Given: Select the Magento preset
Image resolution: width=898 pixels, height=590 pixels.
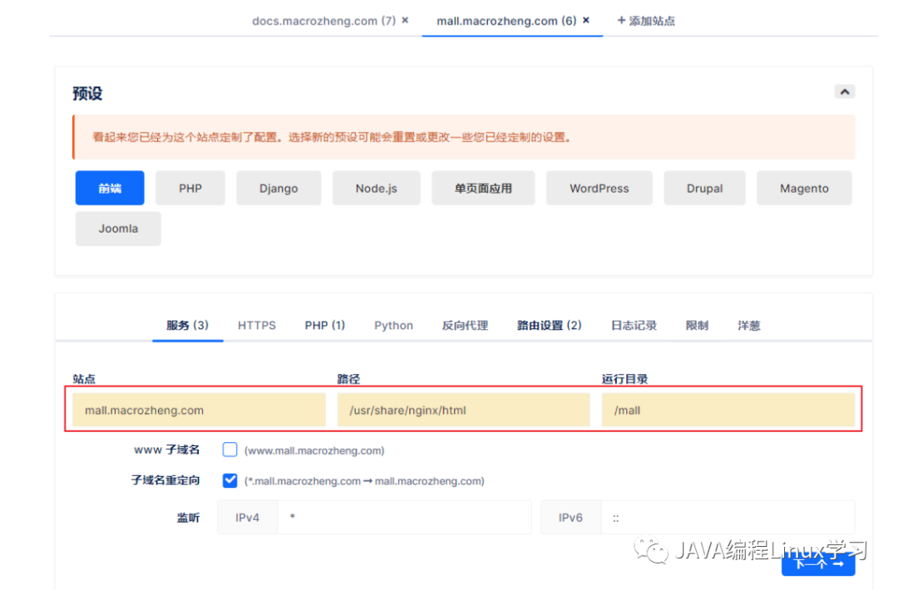Looking at the screenshot, I should click(x=804, y=188).
